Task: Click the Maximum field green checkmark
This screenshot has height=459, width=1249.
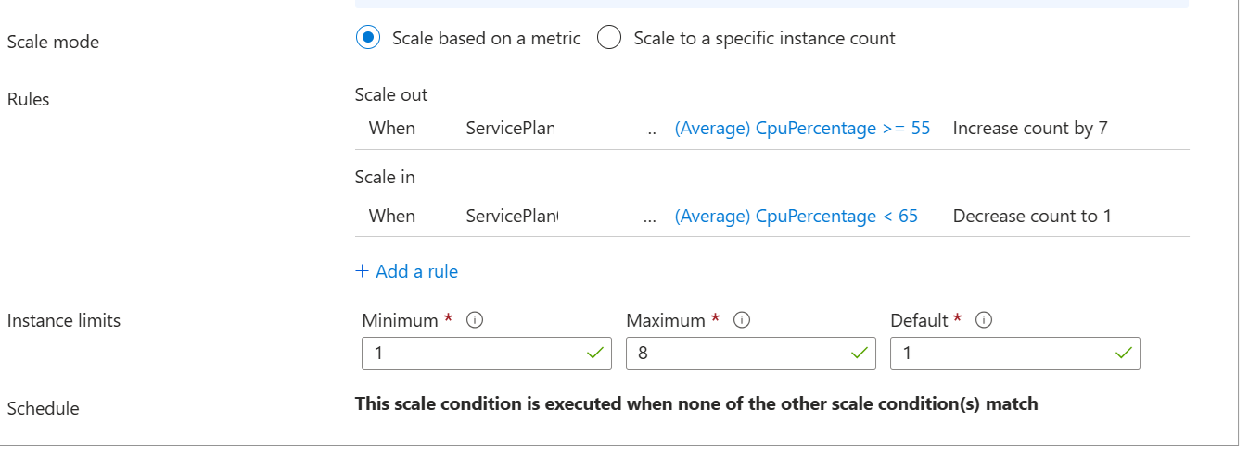Action: point(859,354)
